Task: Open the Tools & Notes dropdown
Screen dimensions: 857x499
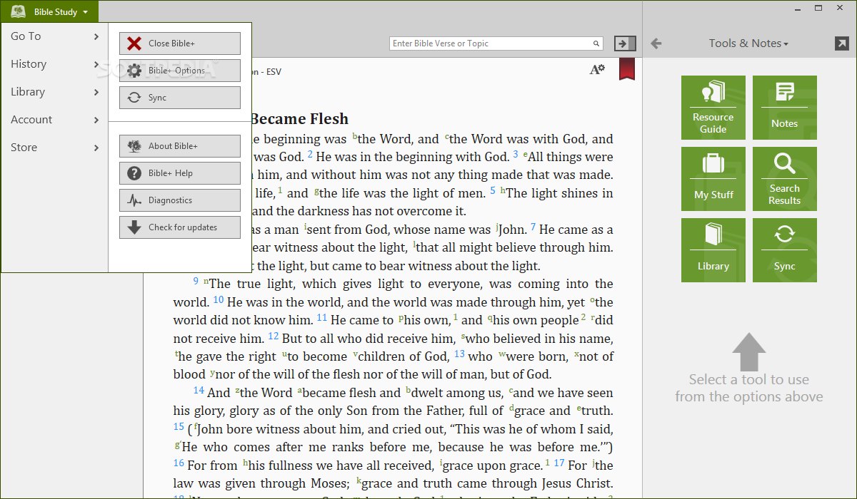Action: pyautogui.click(x=748, y=43)
